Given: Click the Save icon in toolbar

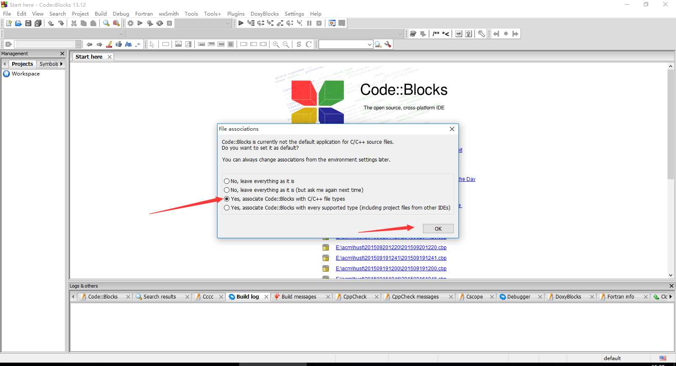Looking at the screenshot, I should (28, 23).
